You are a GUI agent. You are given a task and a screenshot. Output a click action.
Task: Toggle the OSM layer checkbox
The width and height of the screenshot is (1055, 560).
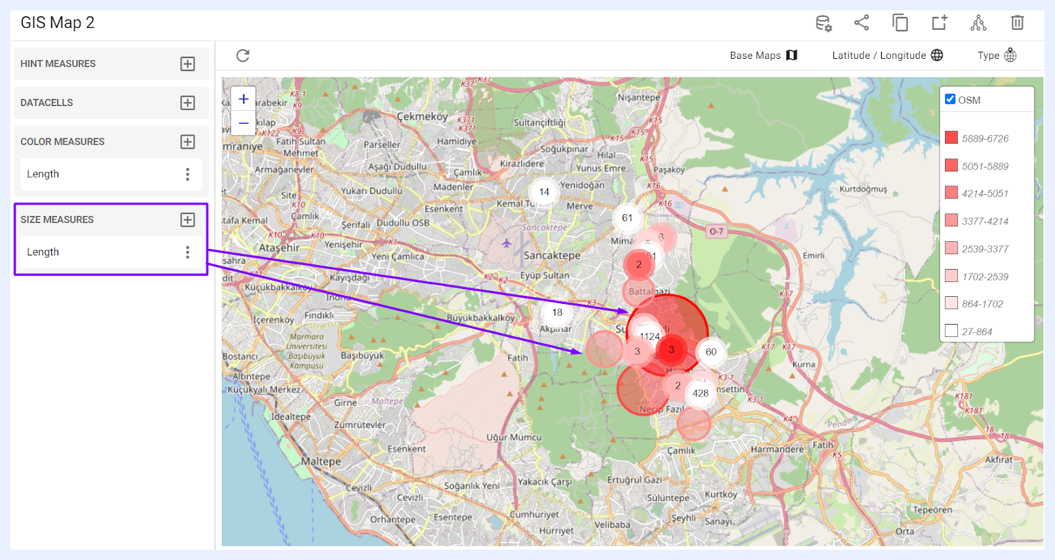tap(950, 99)
